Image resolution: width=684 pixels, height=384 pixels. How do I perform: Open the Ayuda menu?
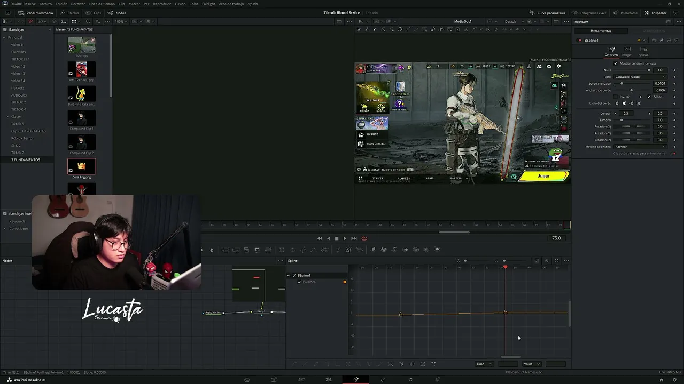(x=252, y=4)
